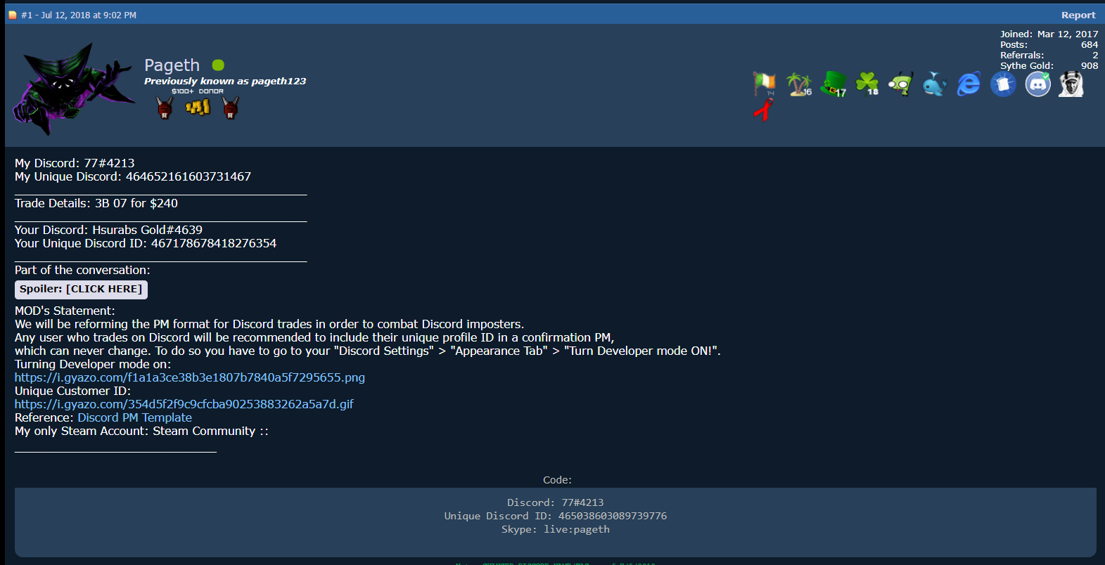
Task: Click 'My Unique Discord: 464652161603731467' line
Action: click(x=133, y=176)
